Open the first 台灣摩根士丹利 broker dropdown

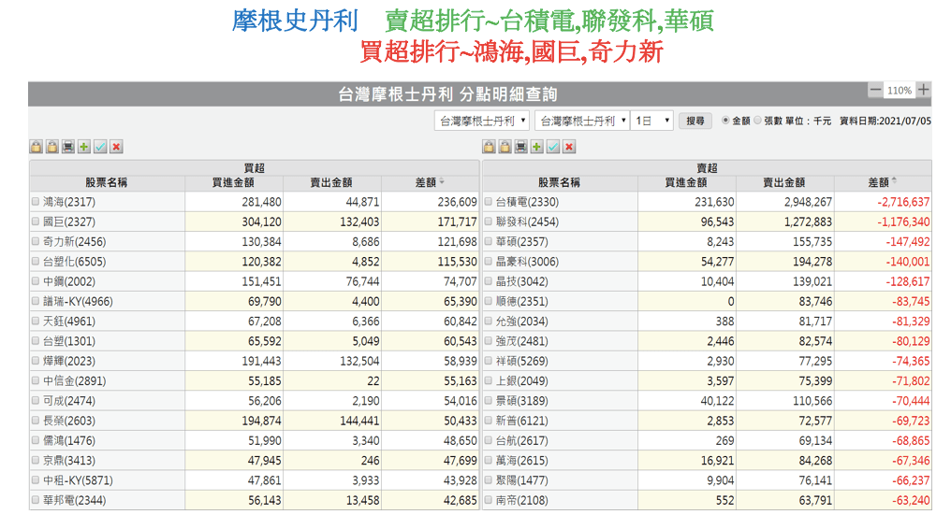pyautogui.click(x=482, y=121)
